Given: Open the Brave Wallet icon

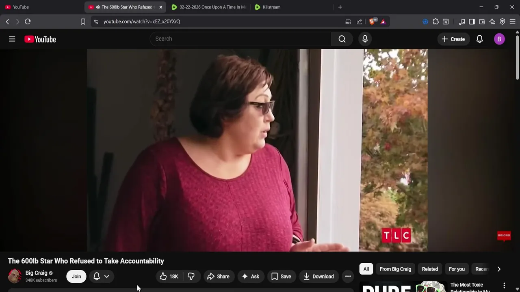Looking at the screenshot, I should [482, 21].
